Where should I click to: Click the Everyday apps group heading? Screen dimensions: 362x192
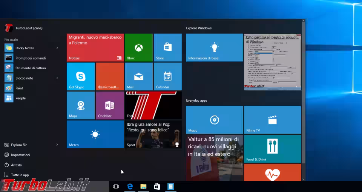tap(197, 101)
